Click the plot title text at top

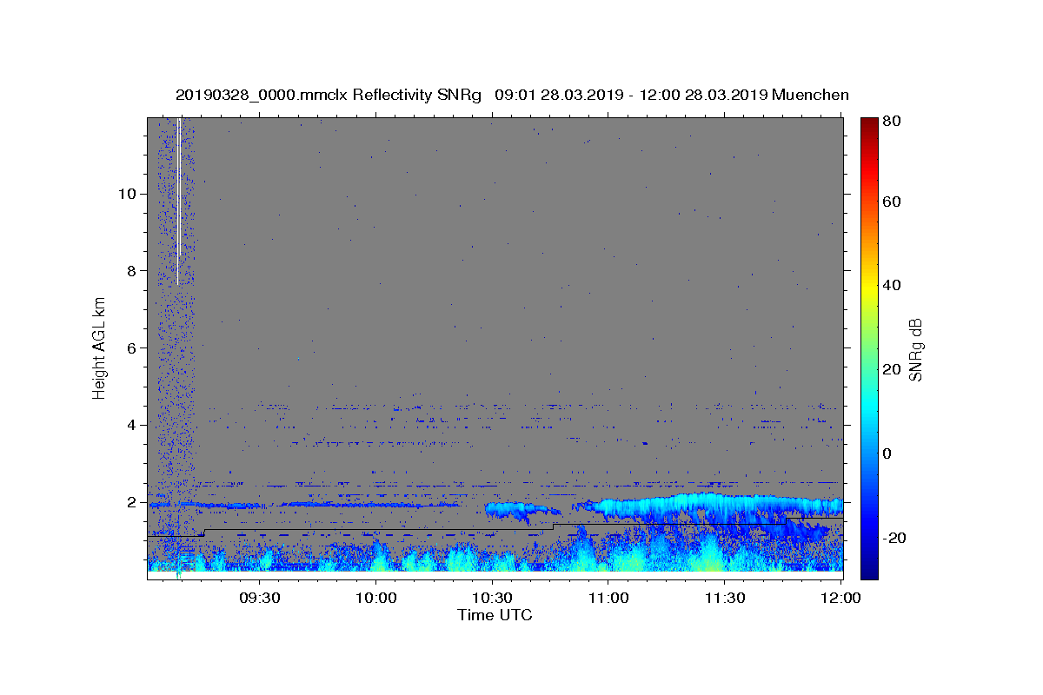coord(512,95)
